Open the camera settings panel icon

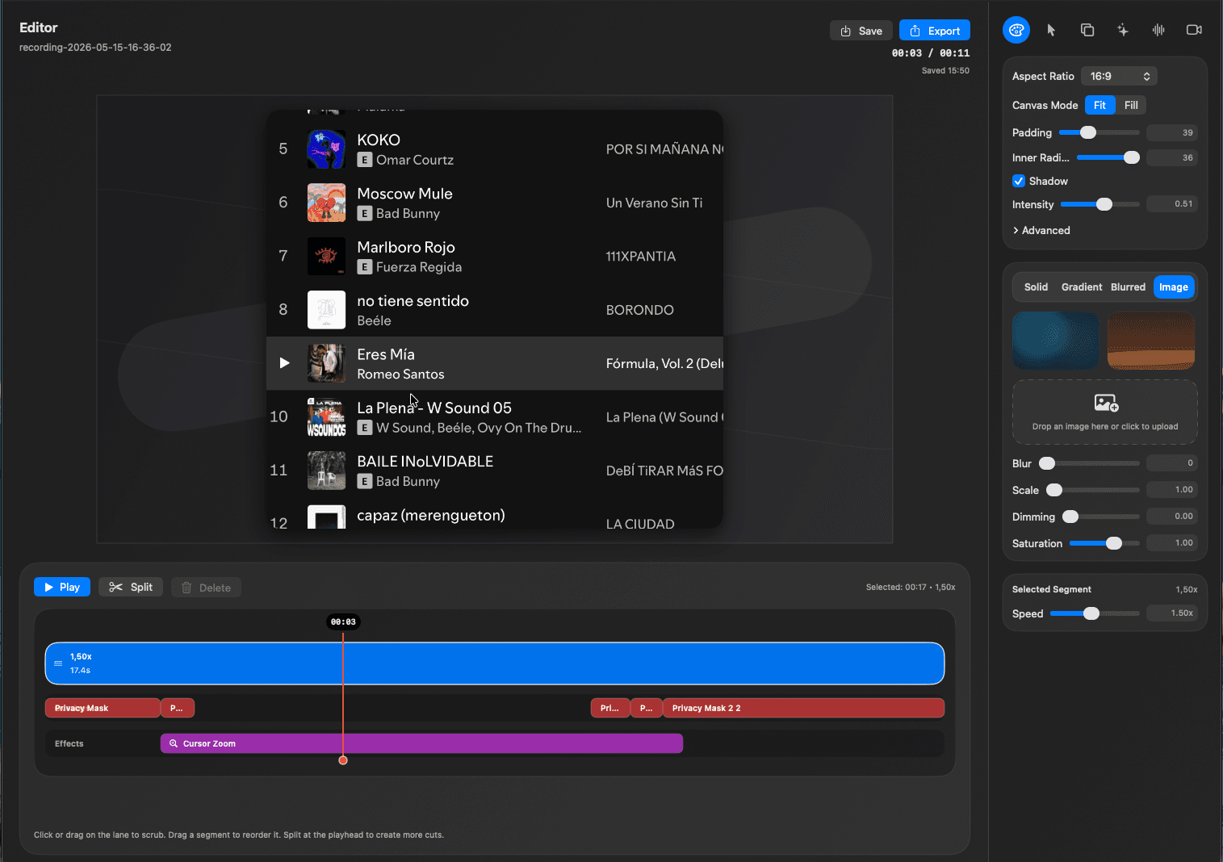[x=1194, y=30]
